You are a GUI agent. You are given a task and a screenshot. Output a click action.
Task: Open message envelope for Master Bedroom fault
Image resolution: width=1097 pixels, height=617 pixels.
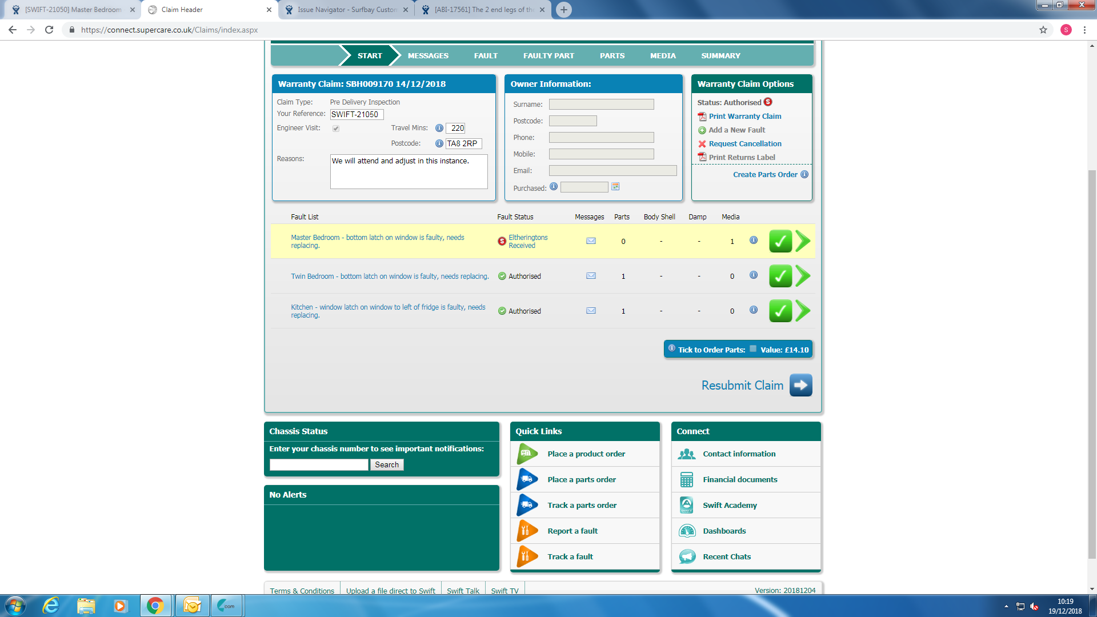tap(591, 241)
